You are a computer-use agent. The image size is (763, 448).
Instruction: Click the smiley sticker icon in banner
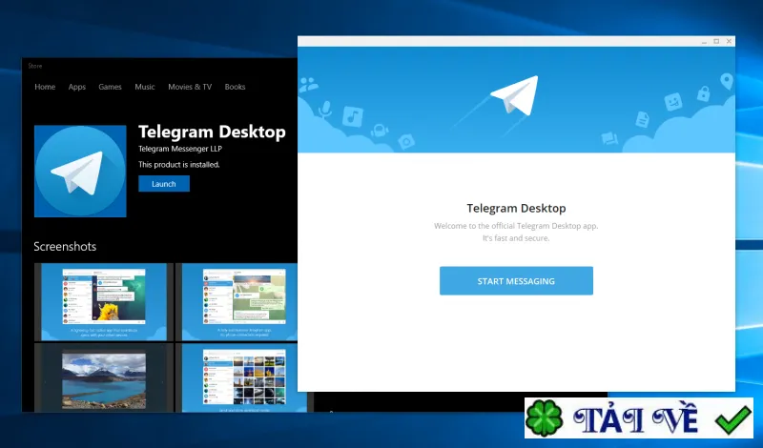(x=673, y=102)
